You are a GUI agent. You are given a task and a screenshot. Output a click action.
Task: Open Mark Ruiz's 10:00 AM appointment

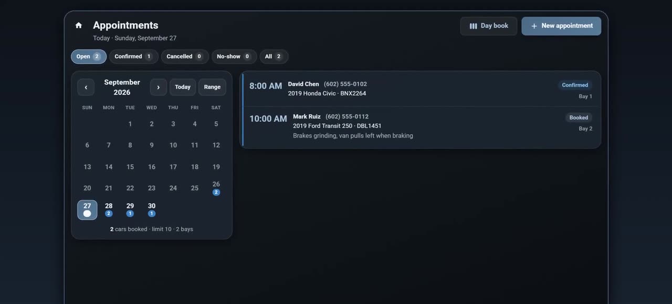click(421, 127)
